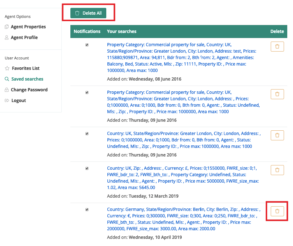Image resolution: width=293 pixels, height=246 pixels.
Task: Delete the second saved search with trash icon
Action: click(277, 94)
